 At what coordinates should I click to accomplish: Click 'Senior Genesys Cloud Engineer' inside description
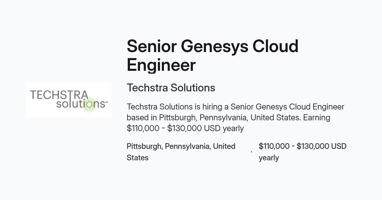coord(287,107)
